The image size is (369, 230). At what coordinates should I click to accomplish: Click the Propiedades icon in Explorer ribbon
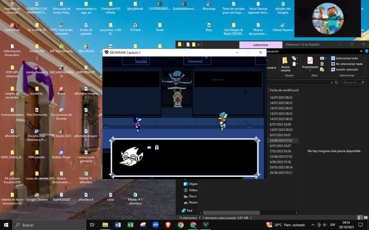tap(310, 61)
